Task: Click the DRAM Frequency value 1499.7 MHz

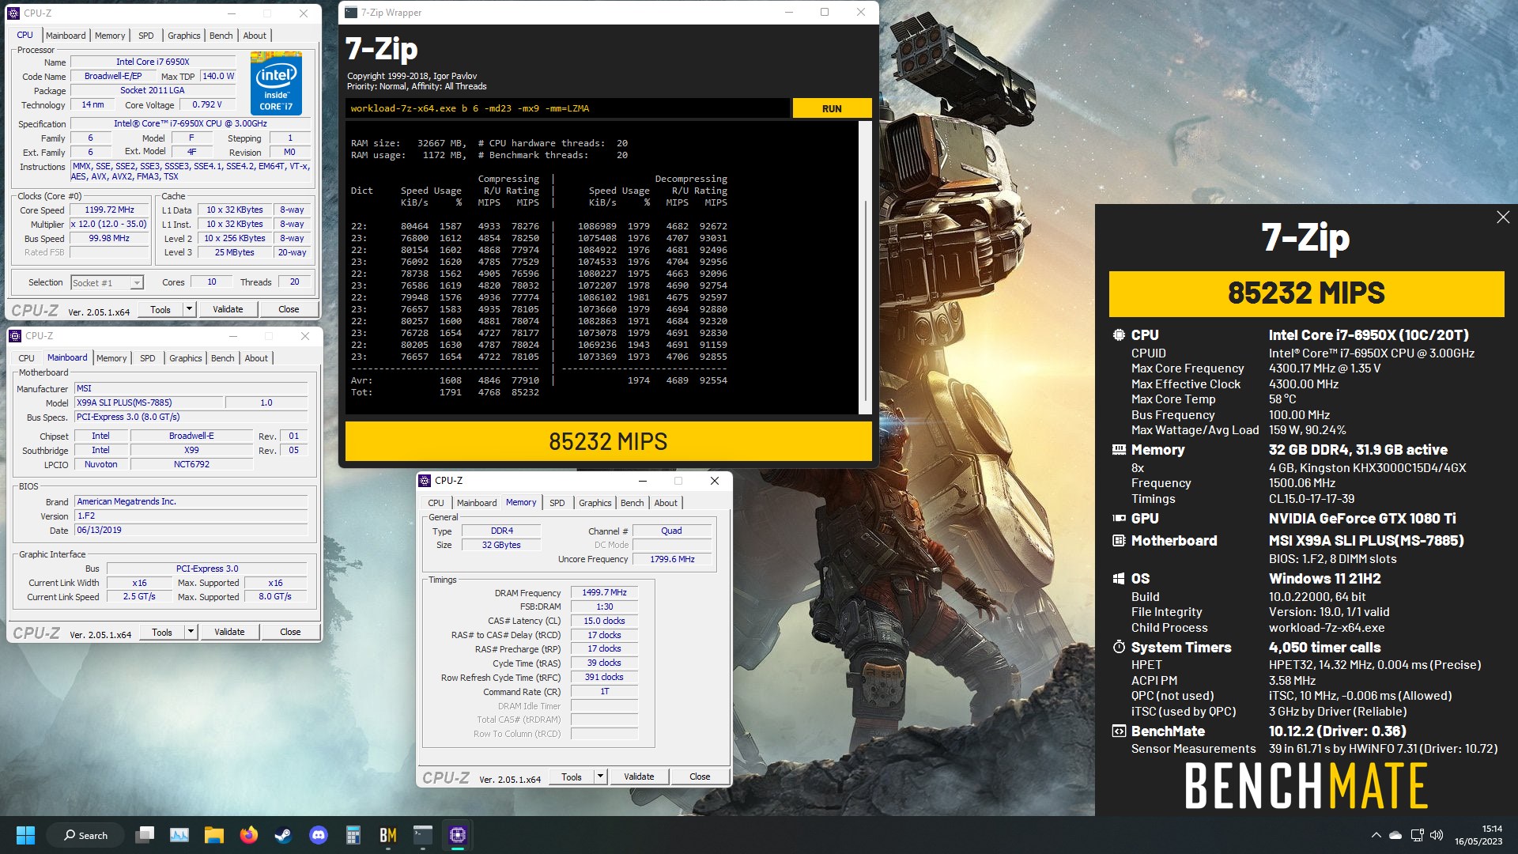Action: click(604, 592)
